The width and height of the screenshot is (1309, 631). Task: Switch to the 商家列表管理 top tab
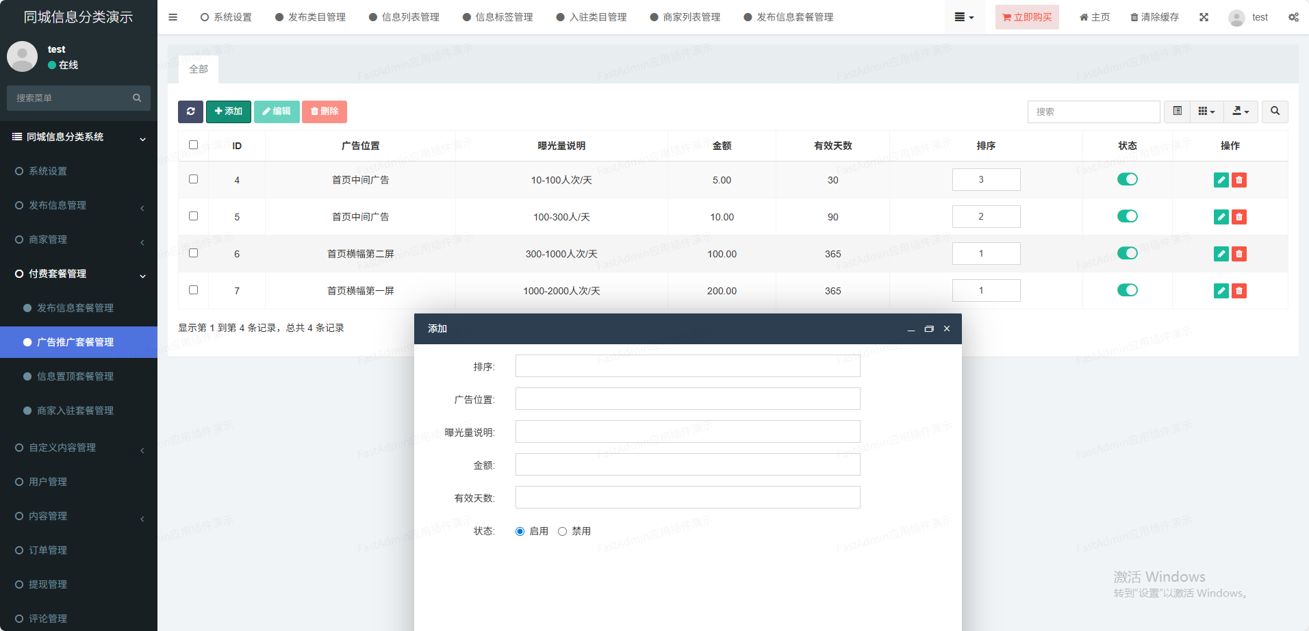(685, 17)
